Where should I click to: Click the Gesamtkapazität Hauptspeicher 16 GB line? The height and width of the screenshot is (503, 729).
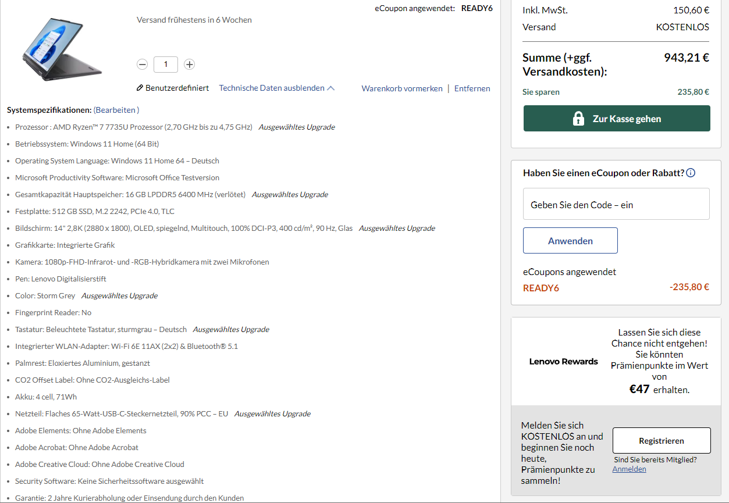[130, 194]
